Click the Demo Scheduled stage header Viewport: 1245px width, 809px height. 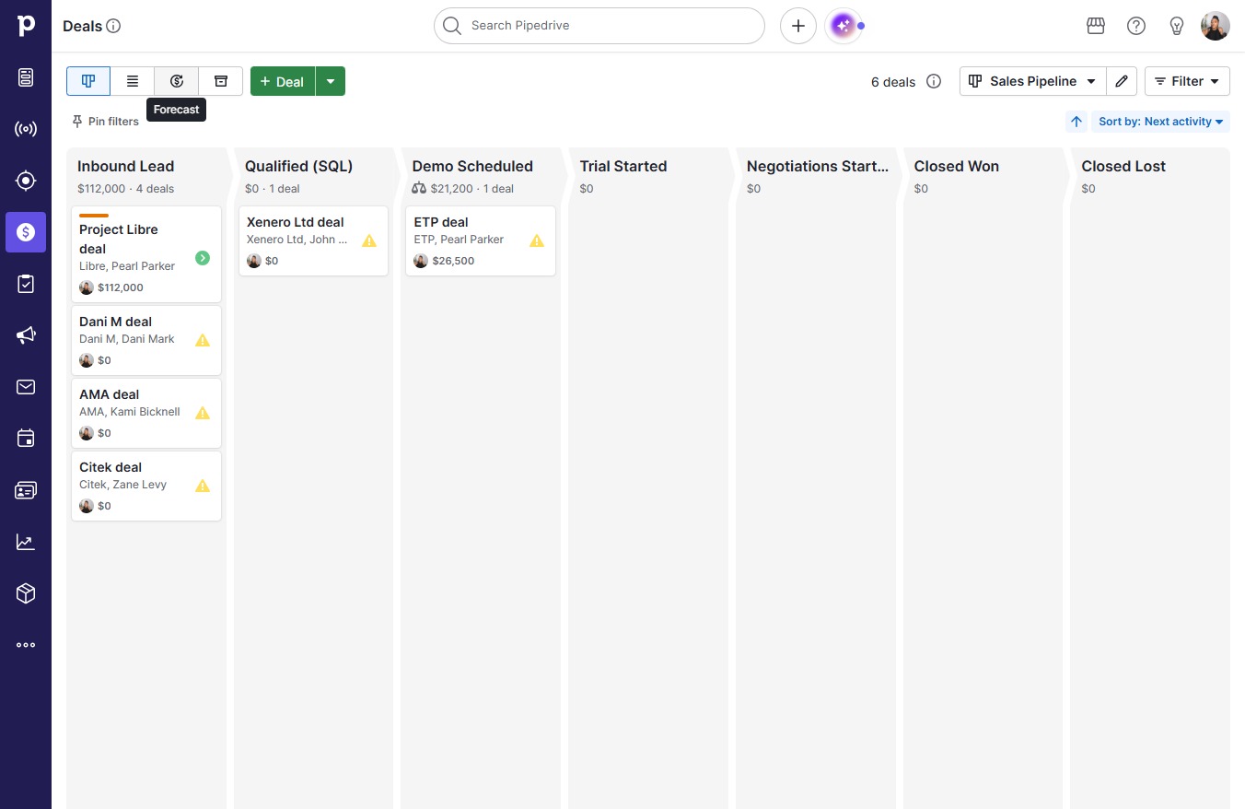(472, 167)
